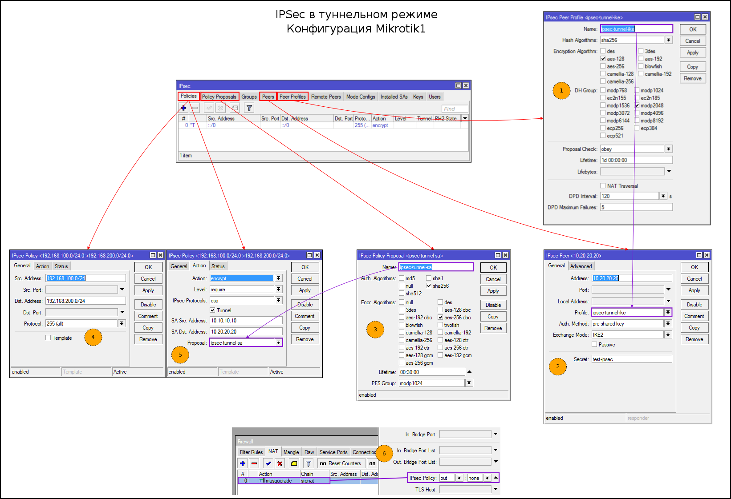The width and height of the screenshot is (731, 499).
Task: Open Action dropdown in IPsec Policy
Action: [278, 278]
